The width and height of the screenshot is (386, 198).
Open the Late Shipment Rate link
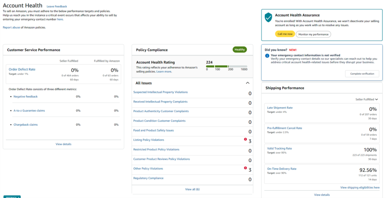[x=280, y=107]
